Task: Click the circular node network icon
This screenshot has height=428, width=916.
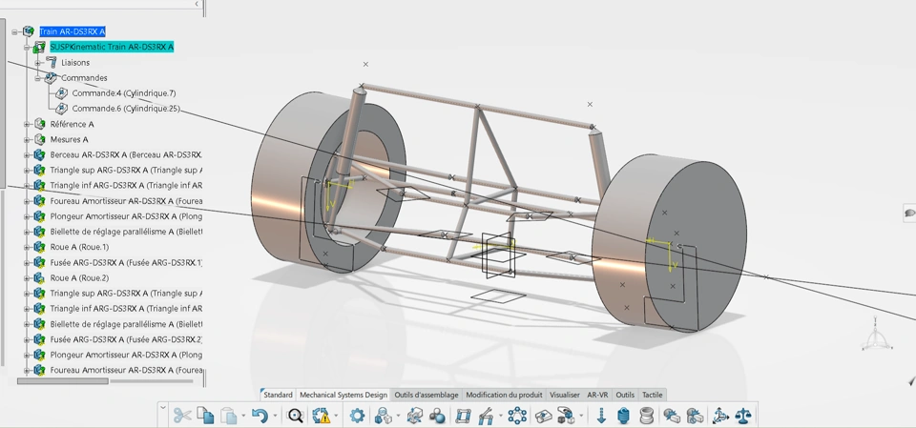Action: (517, 416)
